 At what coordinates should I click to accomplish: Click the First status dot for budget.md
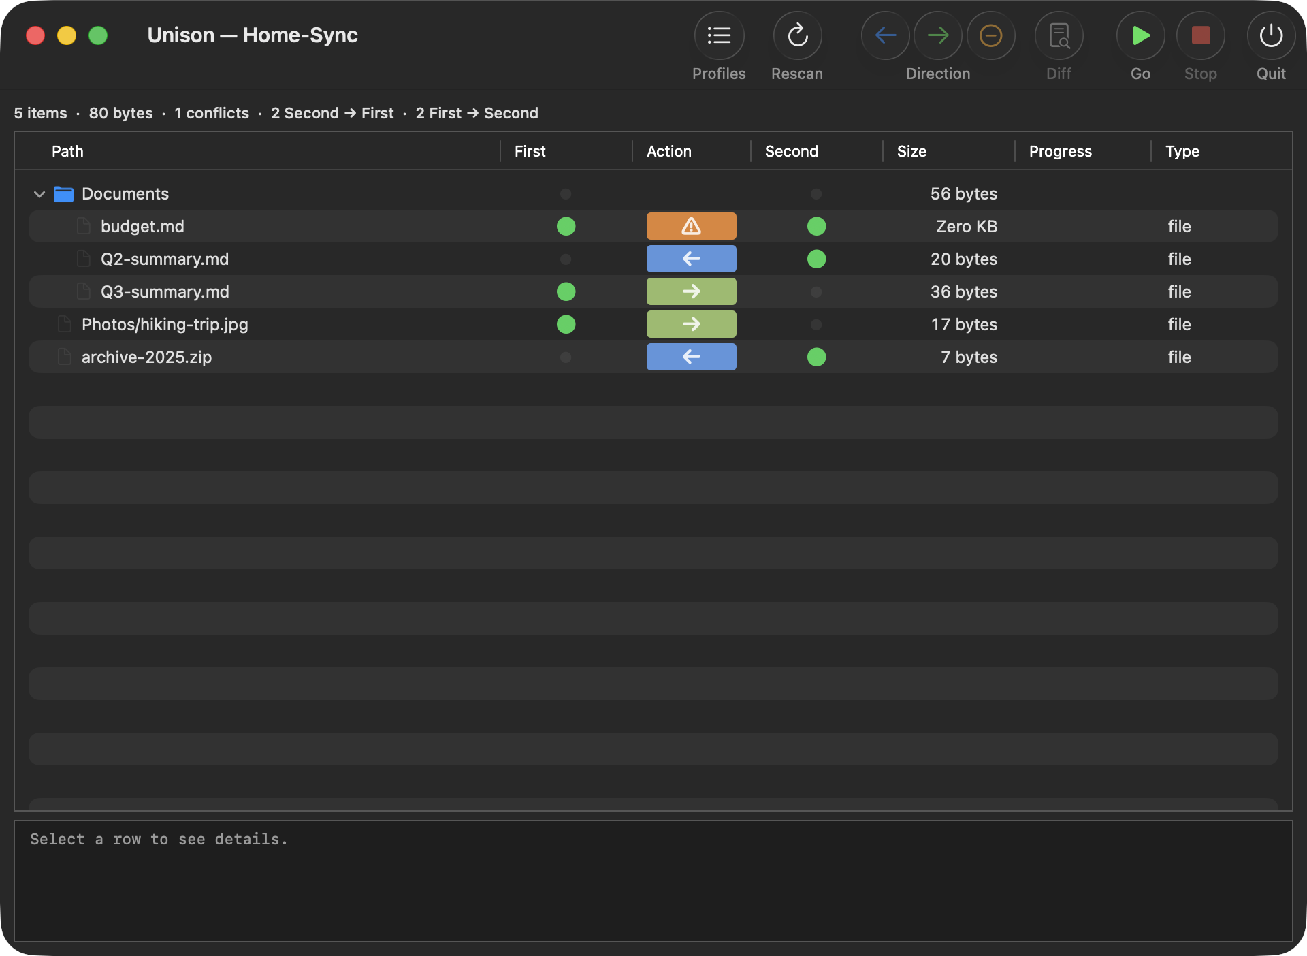pos(566,226)
